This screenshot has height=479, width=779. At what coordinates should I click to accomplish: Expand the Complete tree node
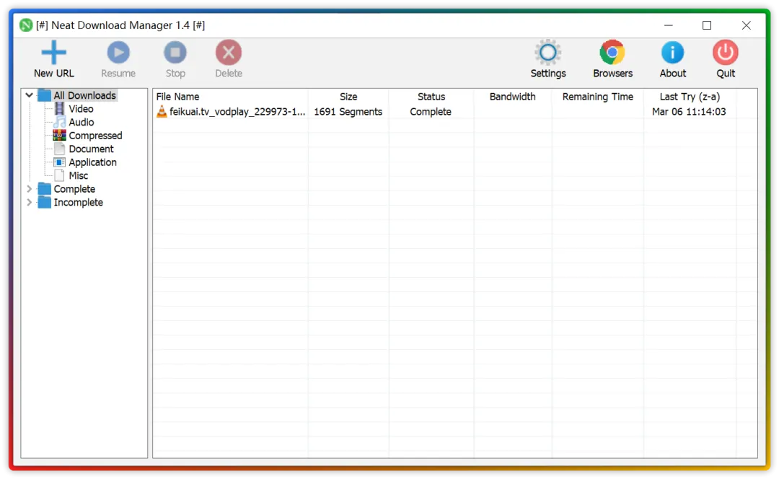tap(30, 189)
